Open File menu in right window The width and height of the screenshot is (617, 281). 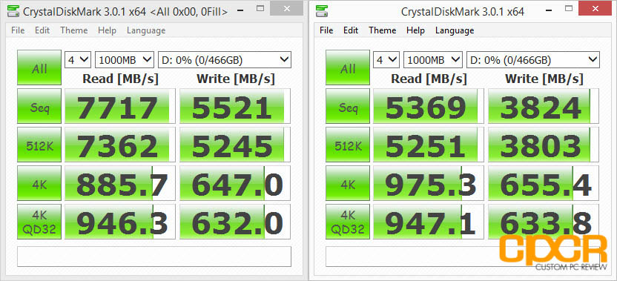(x=326, y=30)
